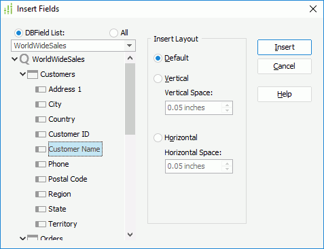
Task: Collapse the Customers table node
Action: (x=22, y=74)
